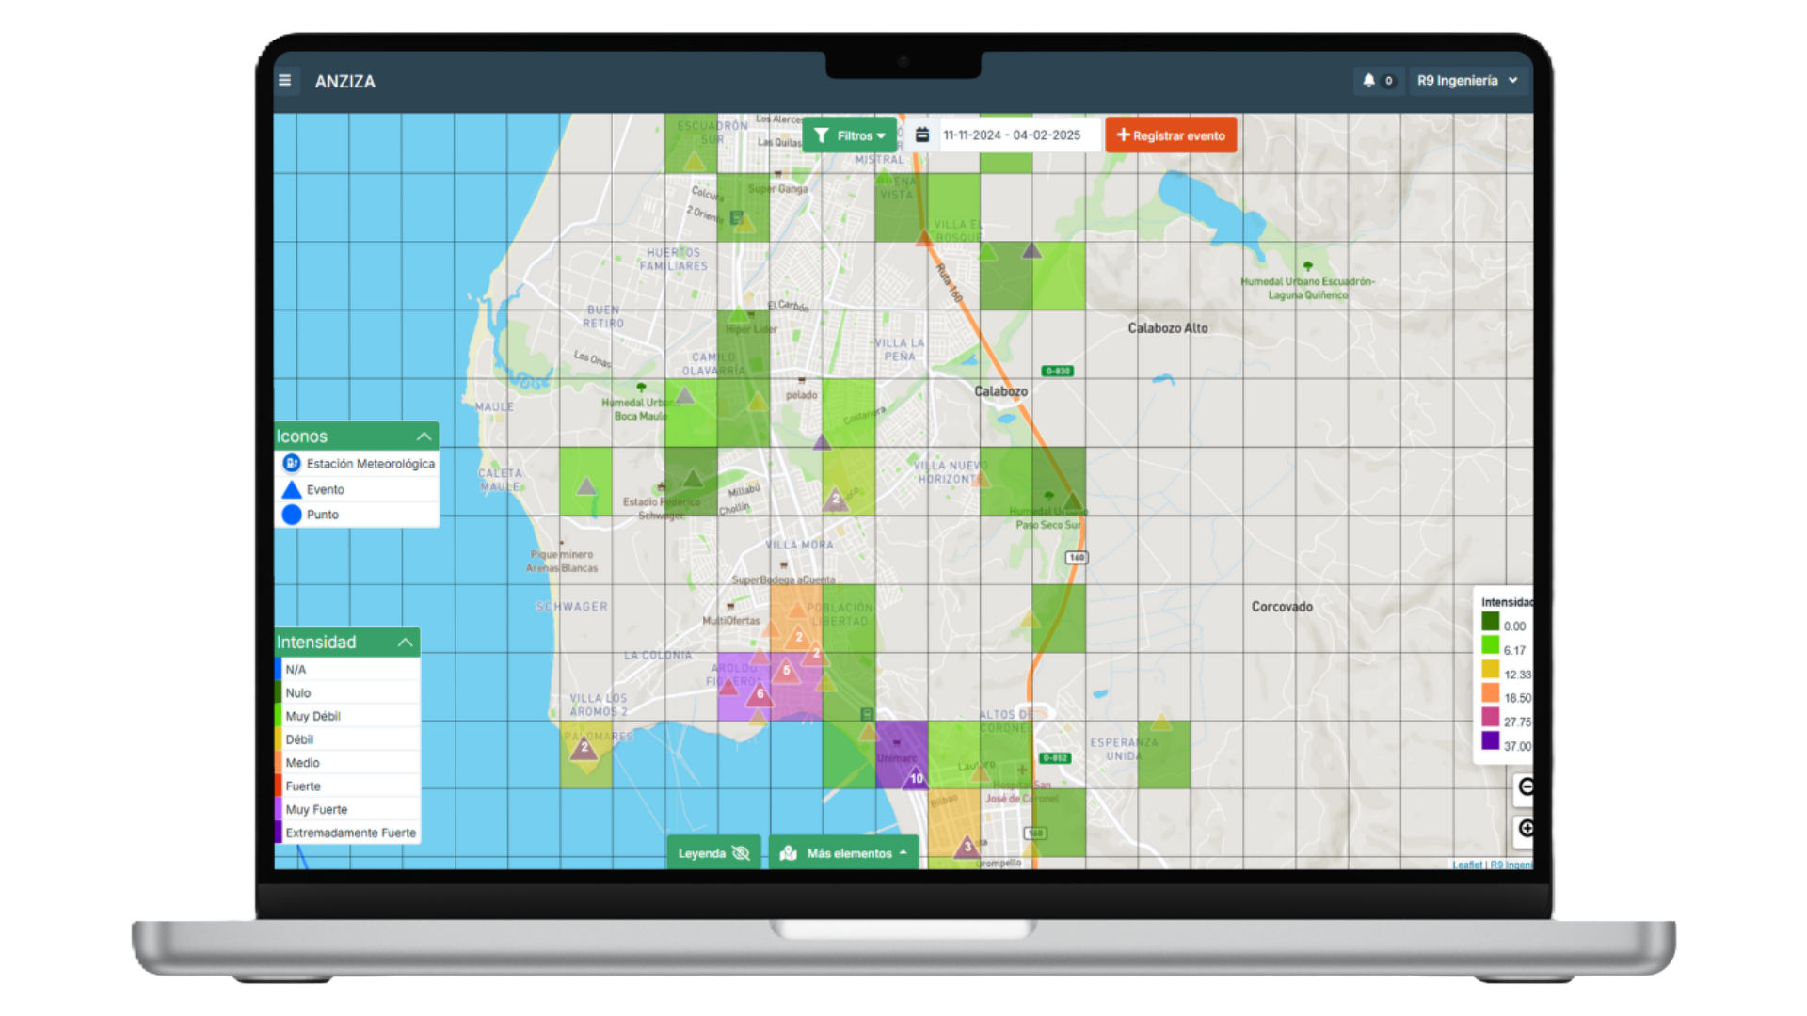Click the SCHWAGER neighborhood label

tap(571, 607)
